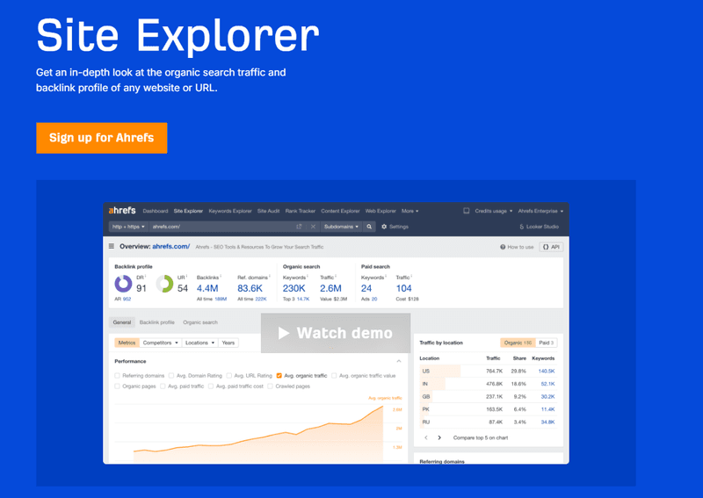Select Site Explorer in the top navigation

click(x=188, y=211)
